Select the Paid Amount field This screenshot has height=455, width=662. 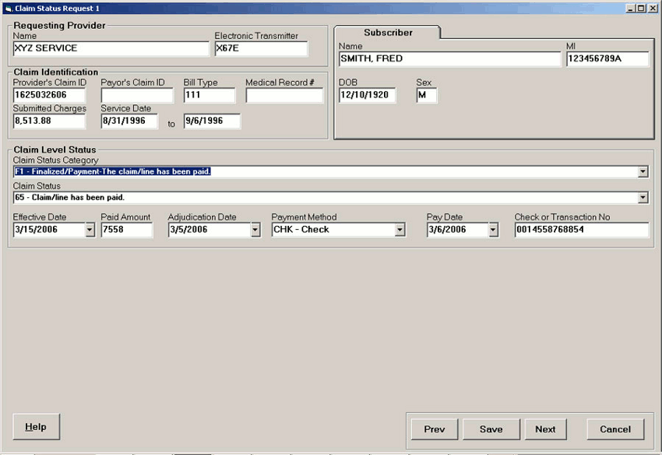129,229
